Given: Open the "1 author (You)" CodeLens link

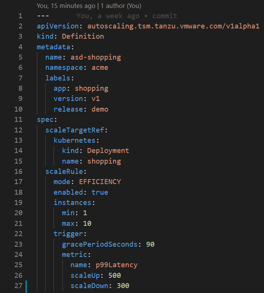Looking at the screenshot, I should tap(121, 6).
